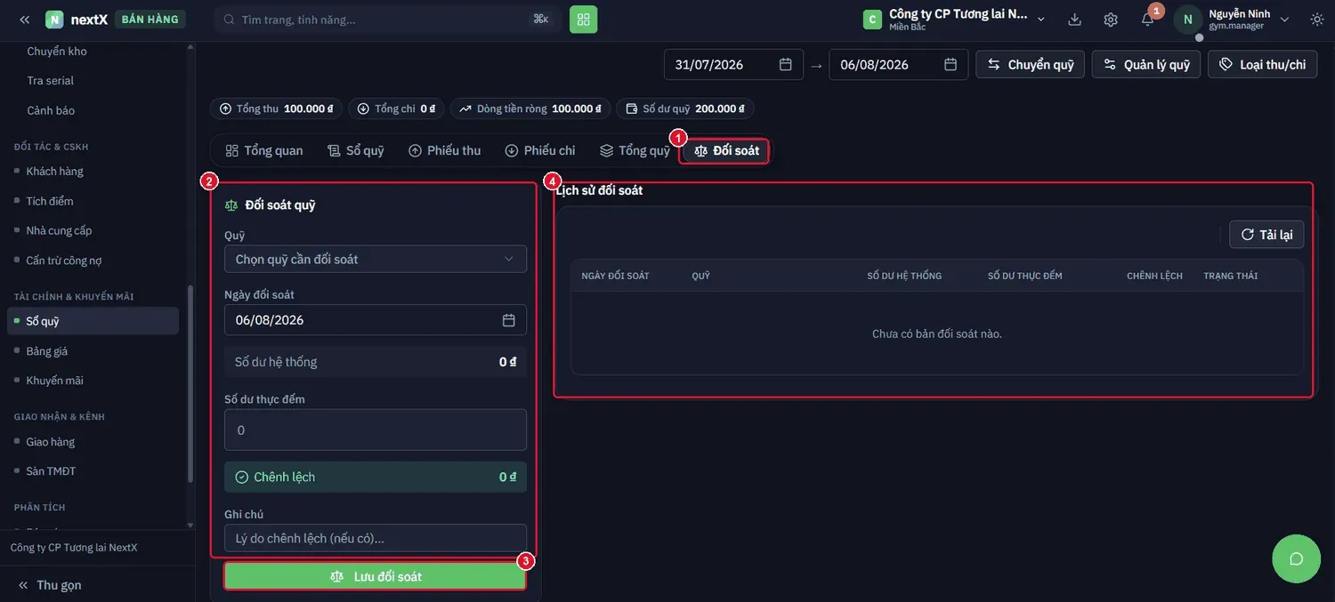Open the green chat bubble widget
1335x602 pixels.
(1297, 558)
